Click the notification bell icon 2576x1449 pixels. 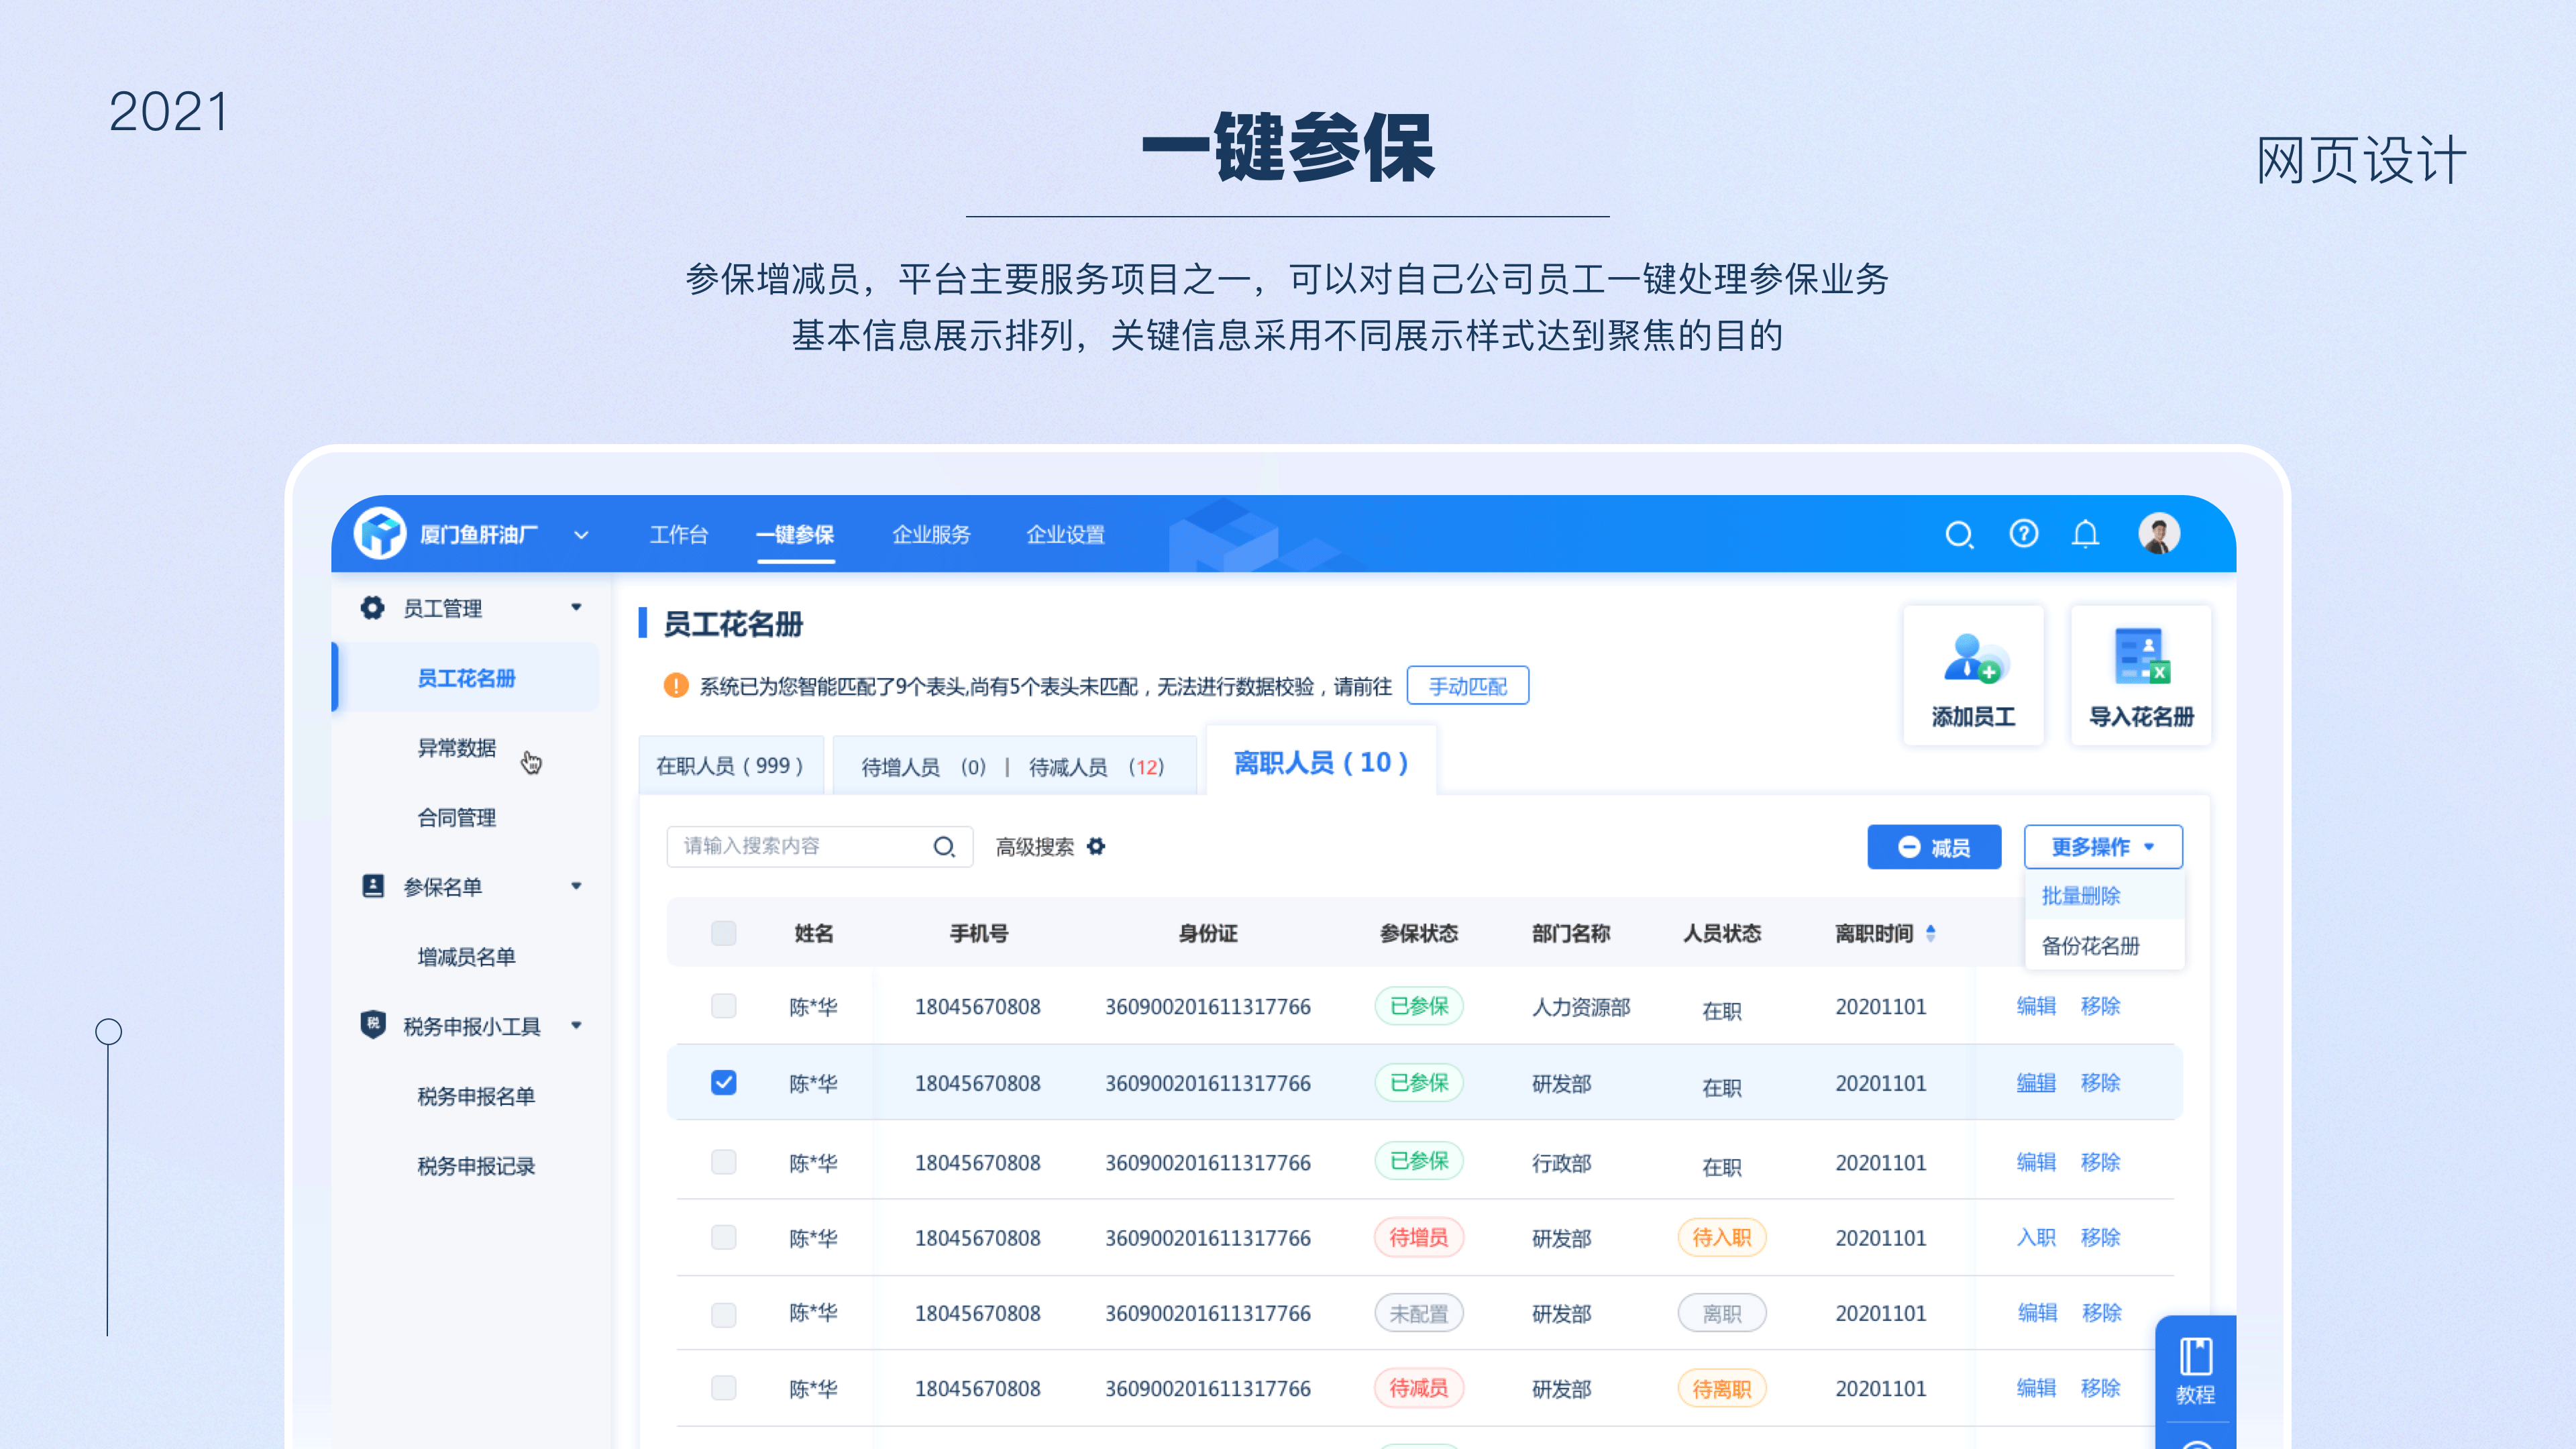pyautogui.click(x=2086, y=534)
